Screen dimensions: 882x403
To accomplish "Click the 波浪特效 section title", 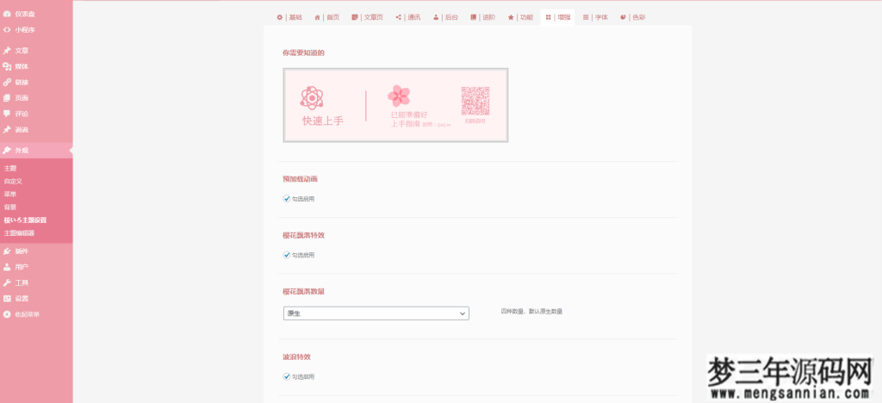I will pos(297,356).
